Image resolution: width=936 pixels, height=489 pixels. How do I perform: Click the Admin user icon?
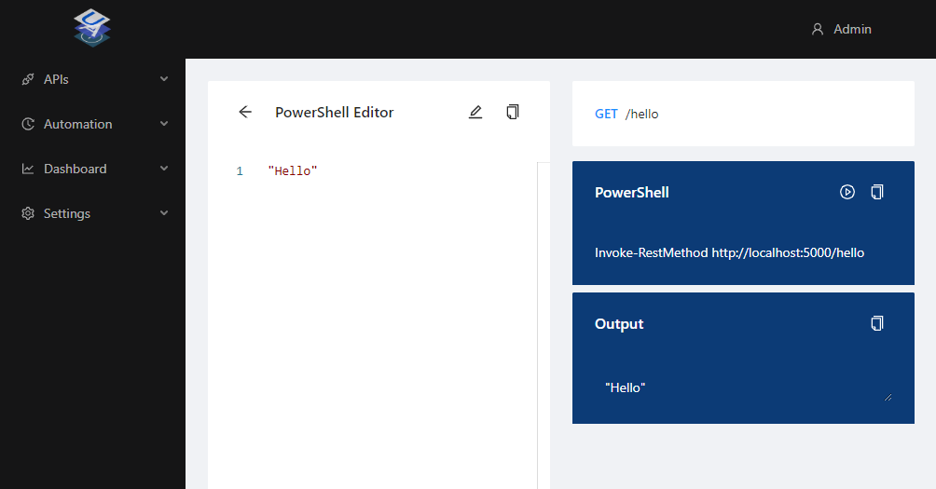click(x=818, y=29)
